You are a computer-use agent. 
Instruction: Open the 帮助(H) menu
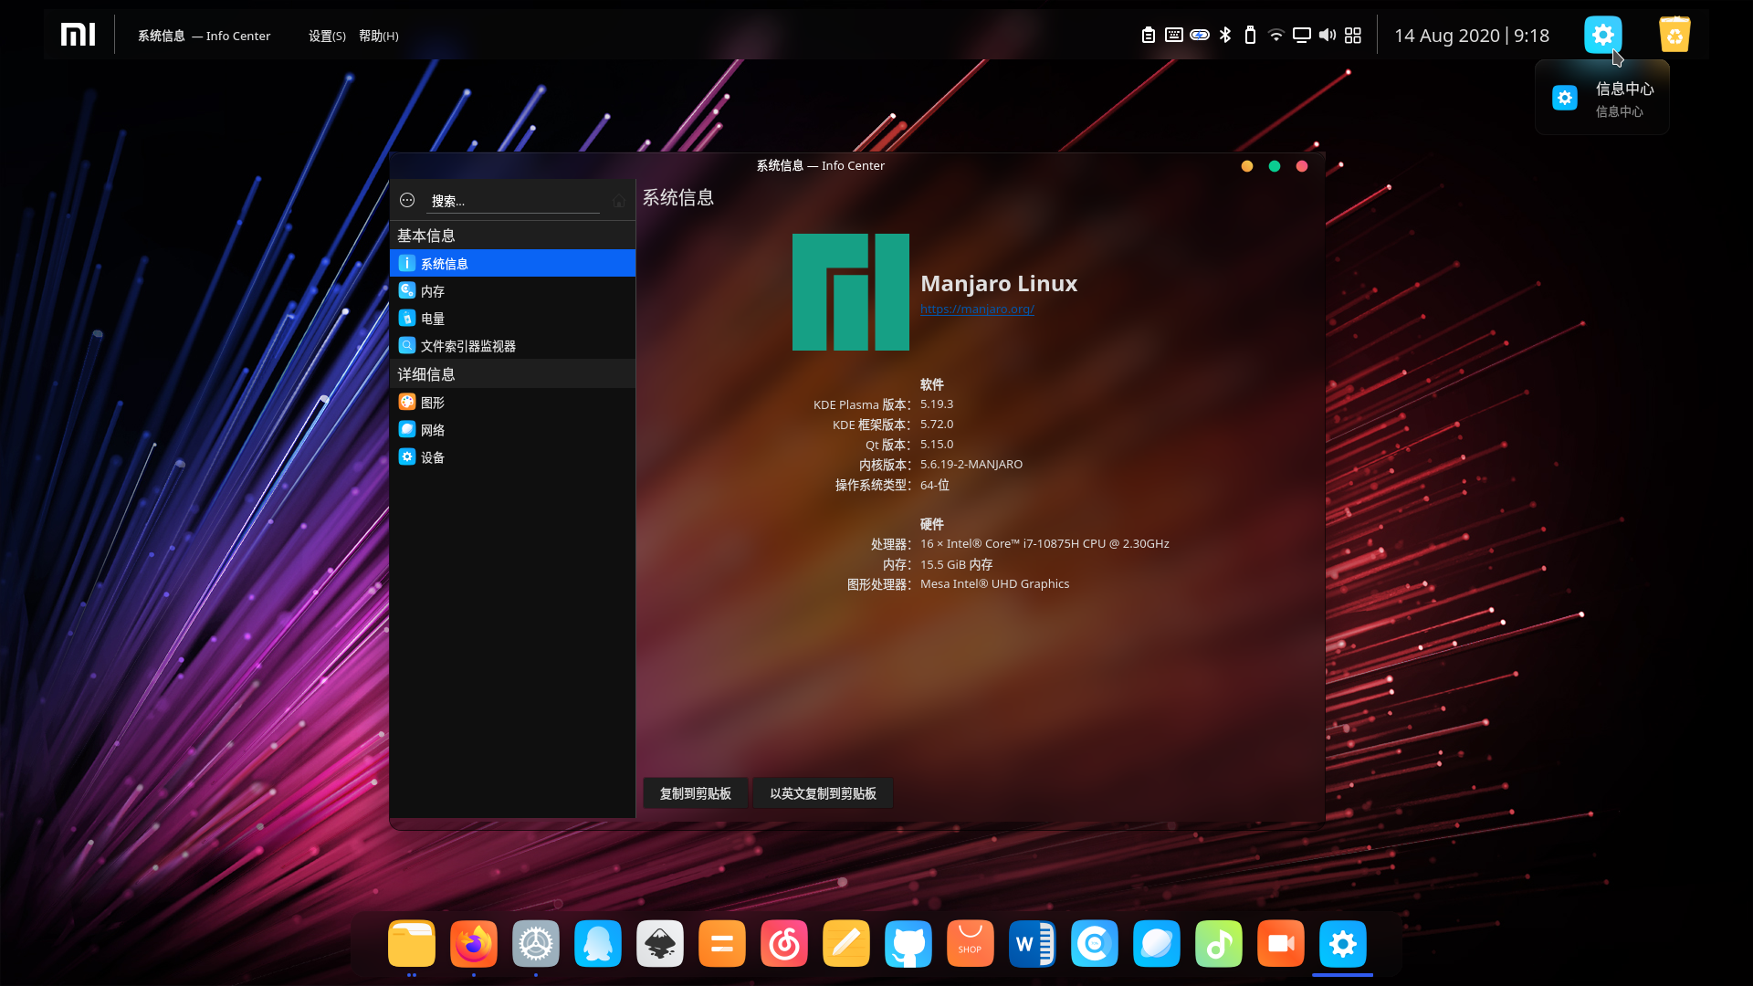pyautogui.click(x=379, y=36)
